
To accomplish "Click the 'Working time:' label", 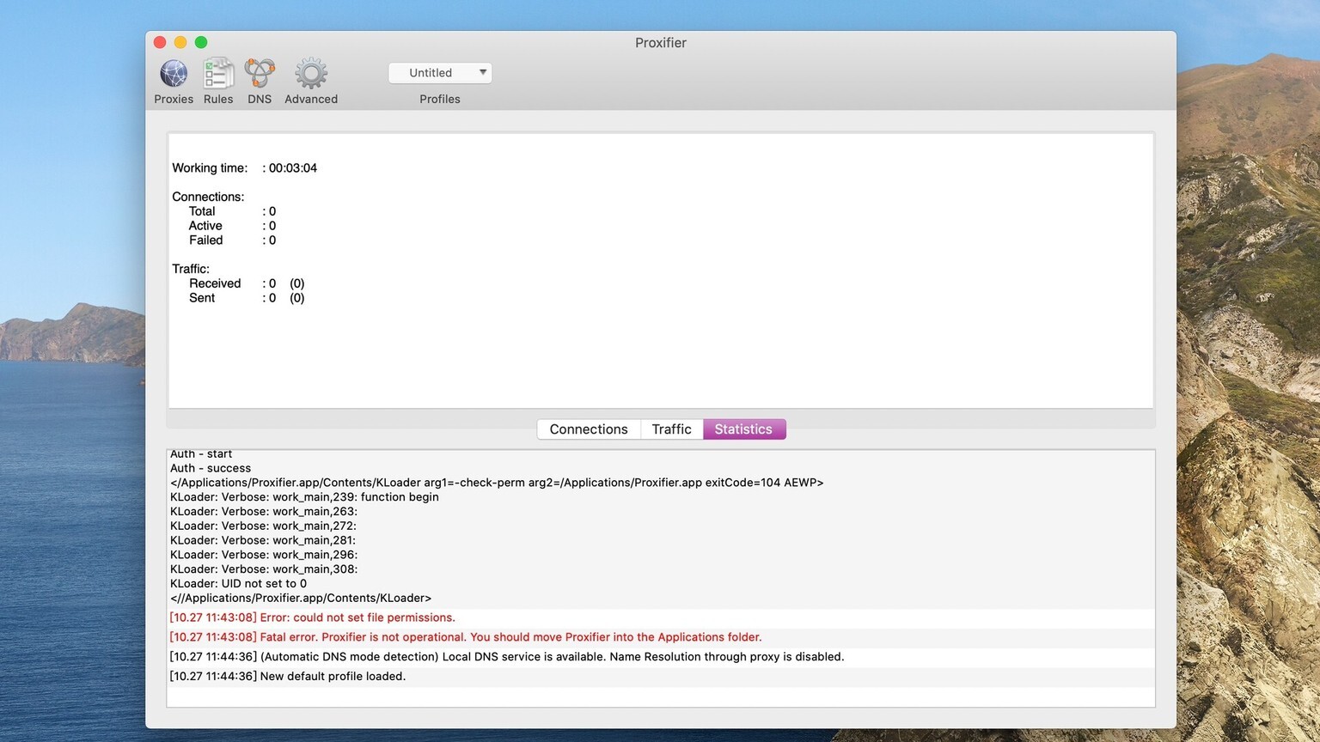I will click(x=210, y=168).
